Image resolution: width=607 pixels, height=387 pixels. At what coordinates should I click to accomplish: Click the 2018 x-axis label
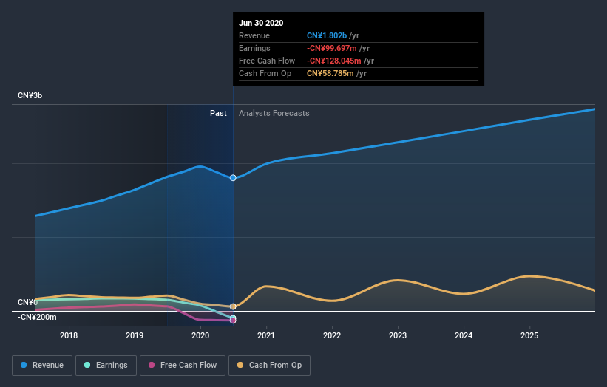(x=69, y=335)
